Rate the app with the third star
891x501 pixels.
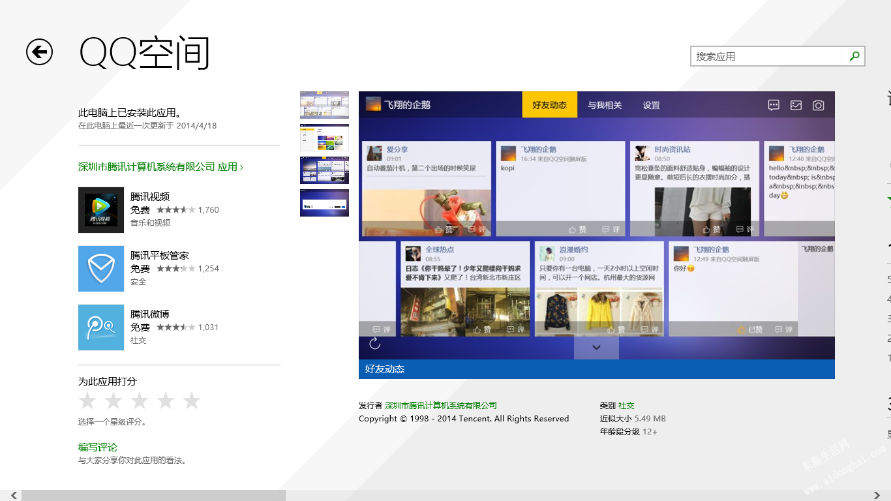(140, 401)
